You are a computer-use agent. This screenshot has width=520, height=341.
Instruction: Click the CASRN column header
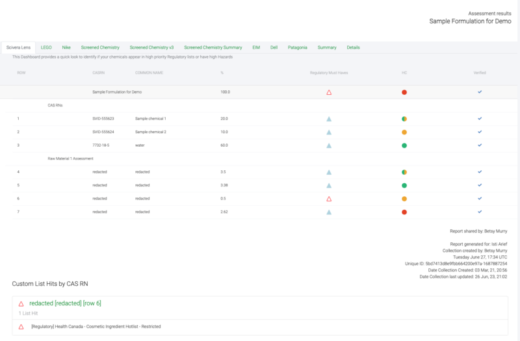(x=99, y=73)
